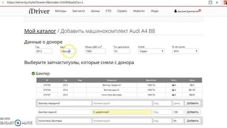Click Добавить for Бампер задний
The width and height of the screenshot is (227, 128).
pyautogui.click(x=193, y=112)
